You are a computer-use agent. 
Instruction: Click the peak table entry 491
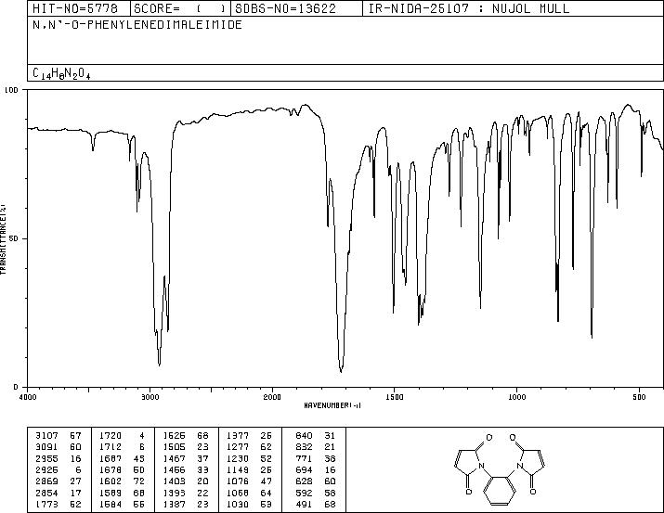click(304, 504)
